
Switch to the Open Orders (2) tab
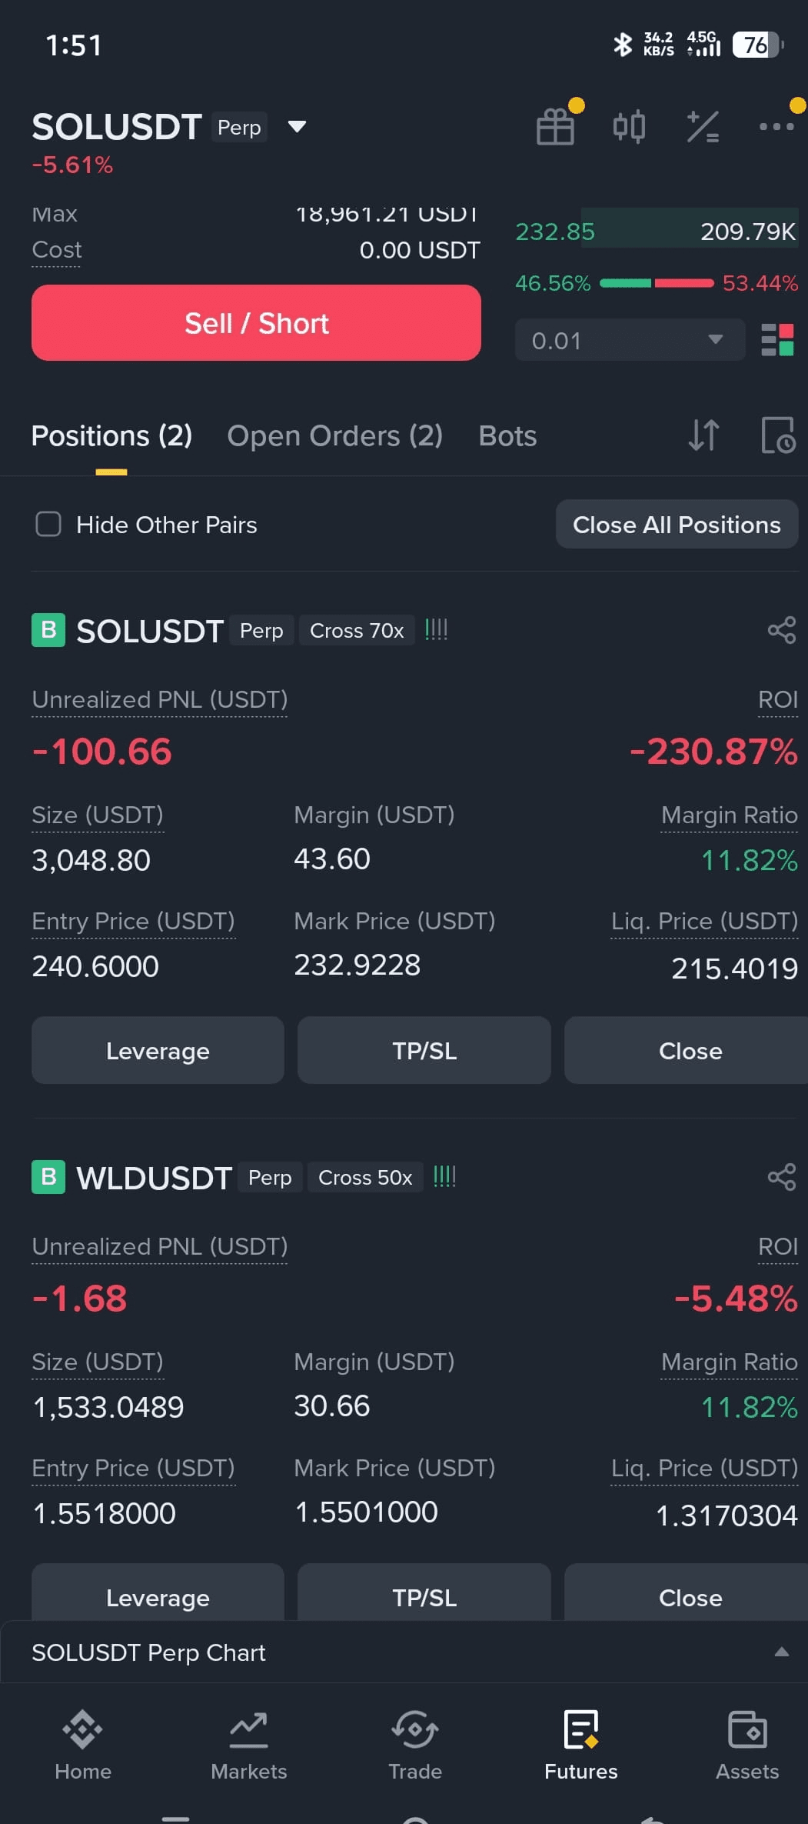(x=334, y=435)
